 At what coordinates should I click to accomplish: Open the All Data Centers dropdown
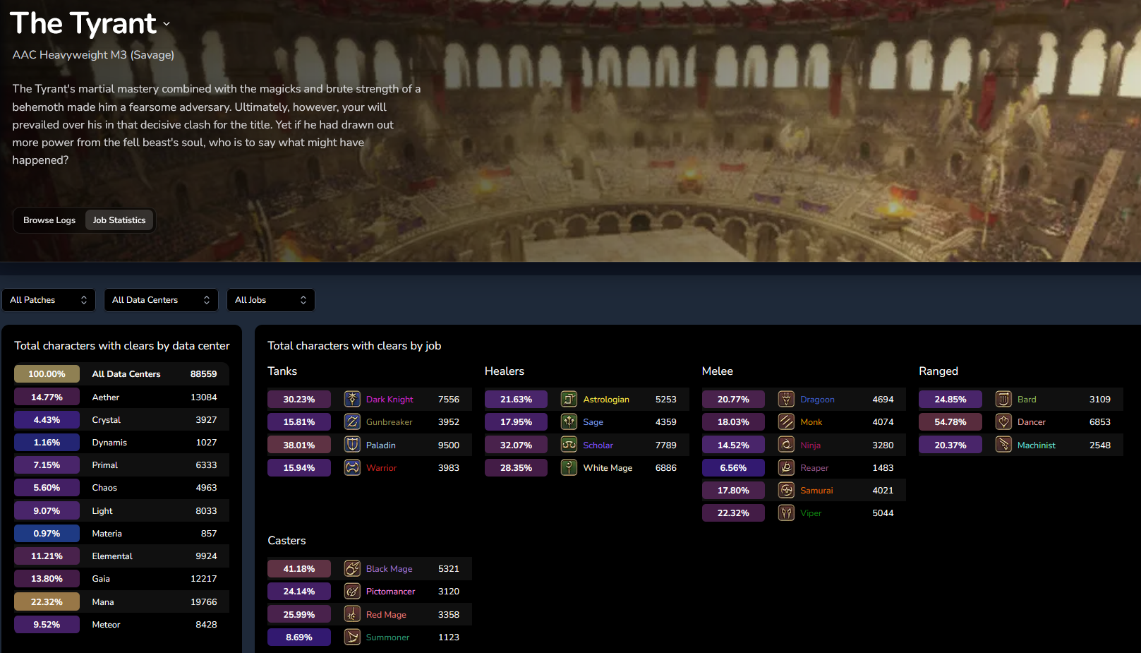[161, 300]
